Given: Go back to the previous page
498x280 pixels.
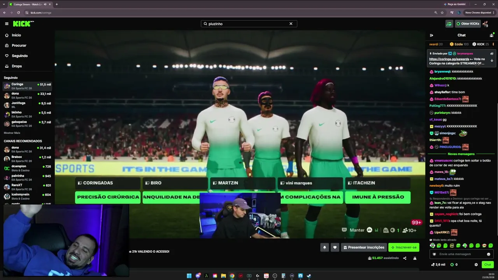Looking at the screenshot, I should pos(4,12).
